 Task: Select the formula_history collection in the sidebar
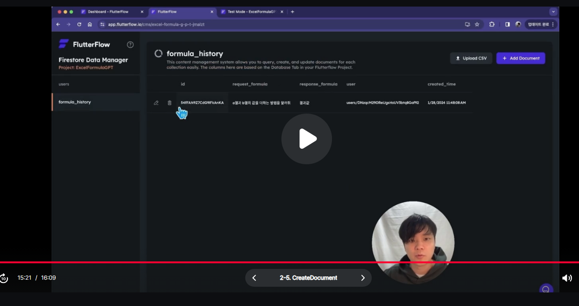[96, 102]
